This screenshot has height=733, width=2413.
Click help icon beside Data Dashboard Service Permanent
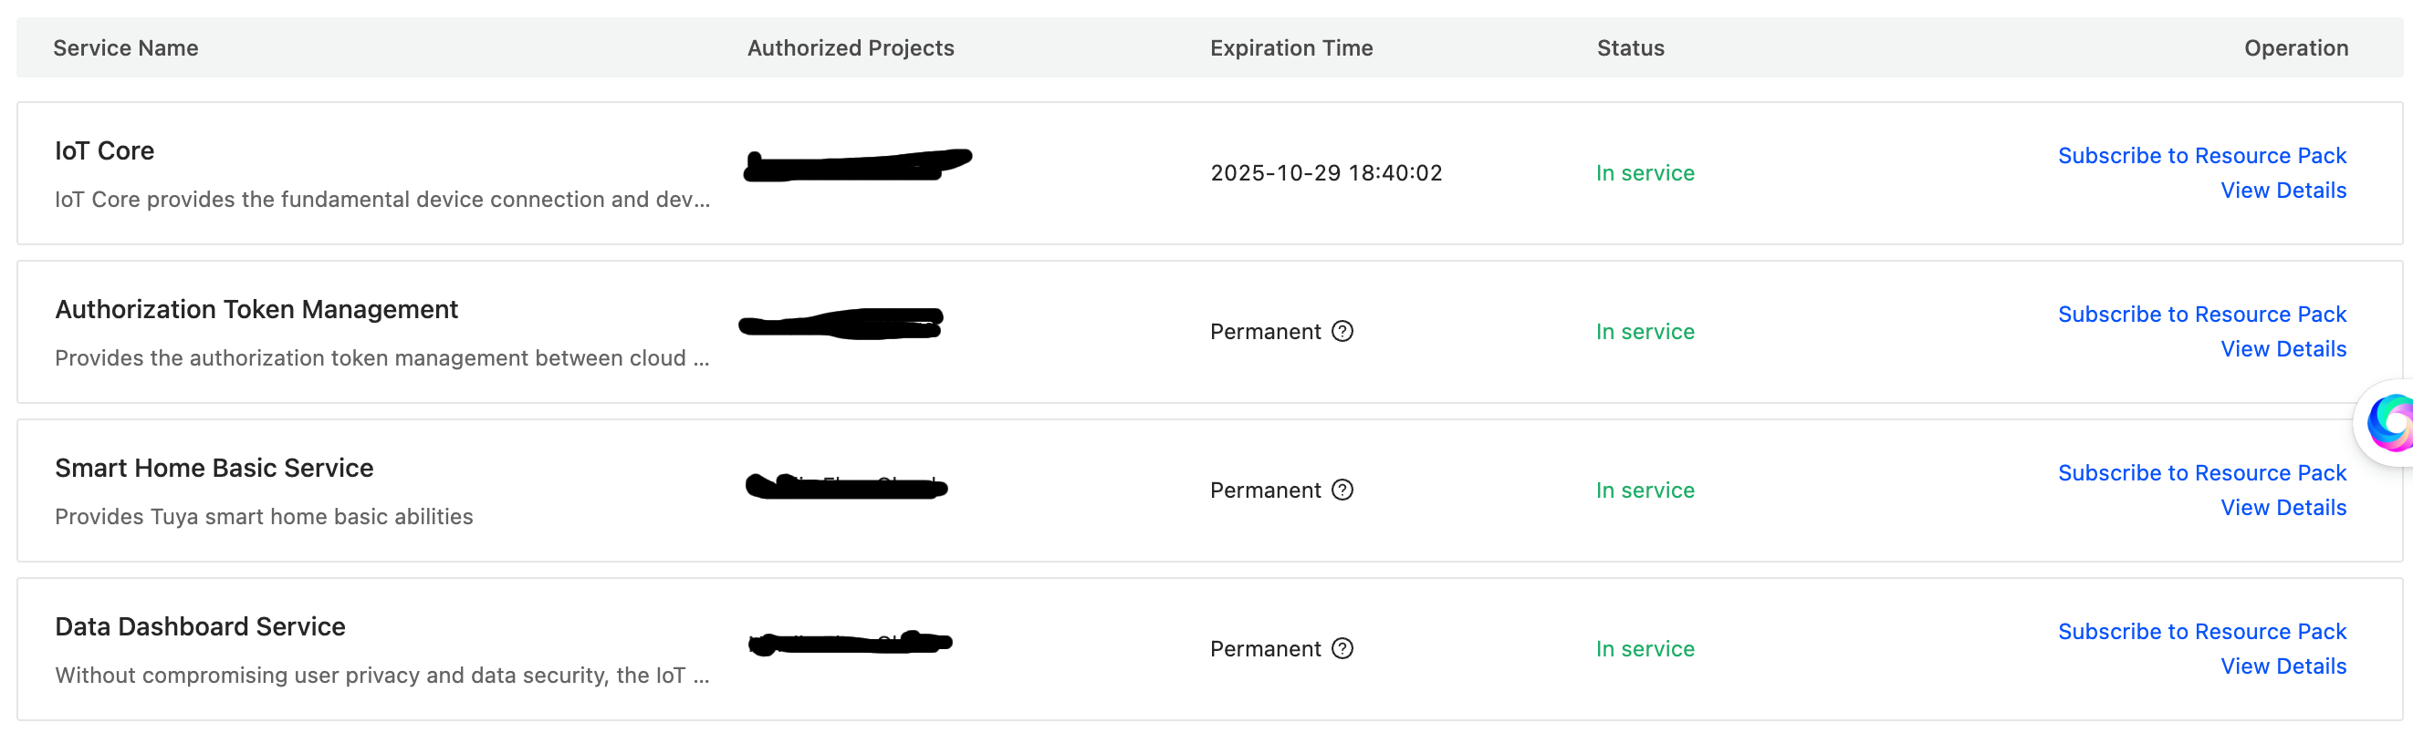1342,649
